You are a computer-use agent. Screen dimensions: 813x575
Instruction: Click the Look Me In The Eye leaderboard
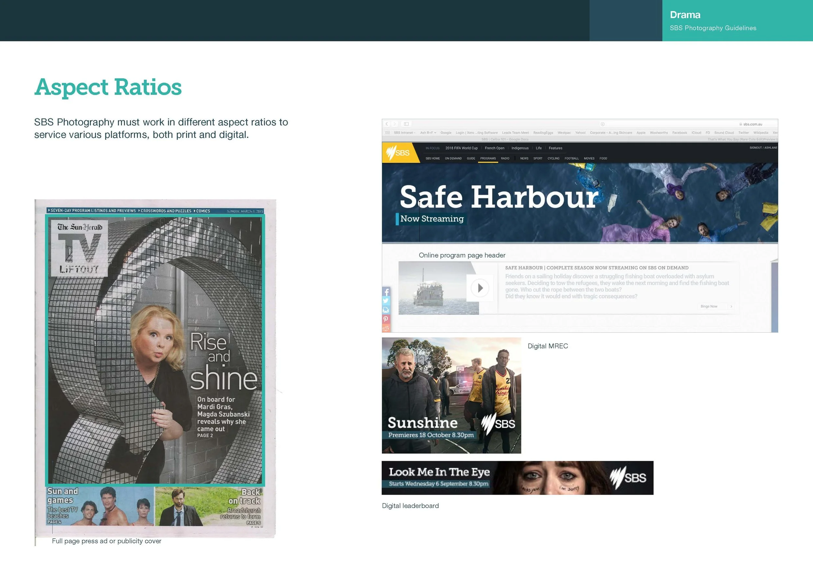tap(517, 478)
